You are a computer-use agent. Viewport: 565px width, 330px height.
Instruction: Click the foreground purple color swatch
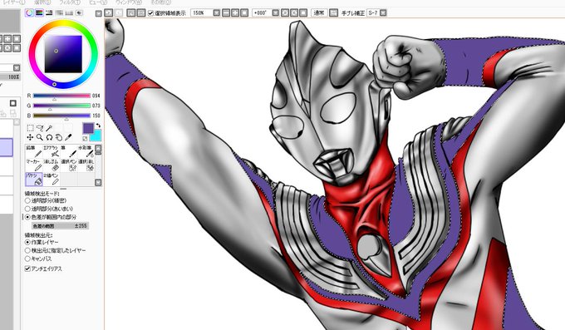(88, 128)
